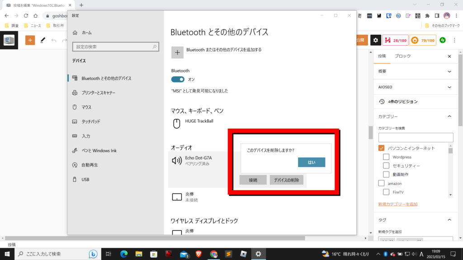Turn off the Bluetooth toggle switch

click(x=178, y=79)
